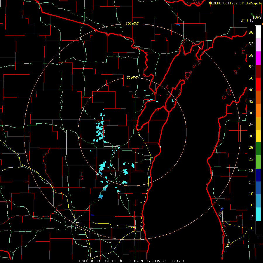Click the gold swatch at 34
The height and width of the screenshot is (263, 263).
258,124
